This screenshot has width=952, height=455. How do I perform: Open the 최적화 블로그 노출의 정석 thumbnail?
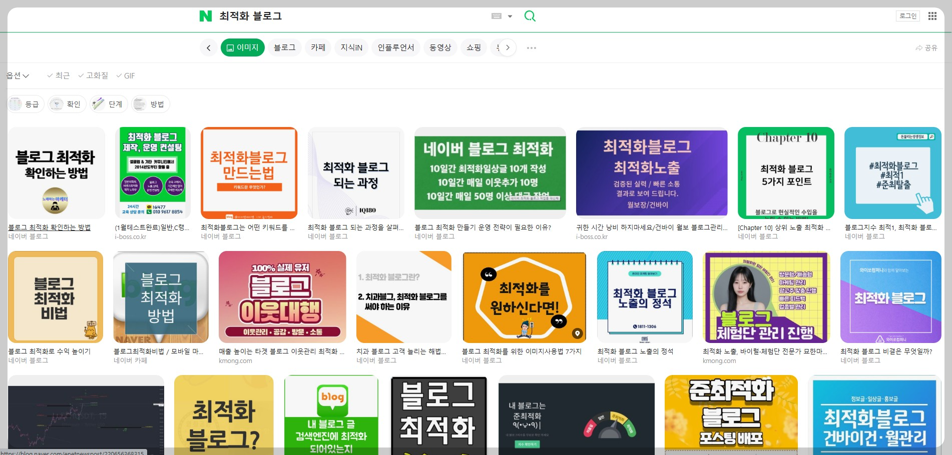point(645,297)
